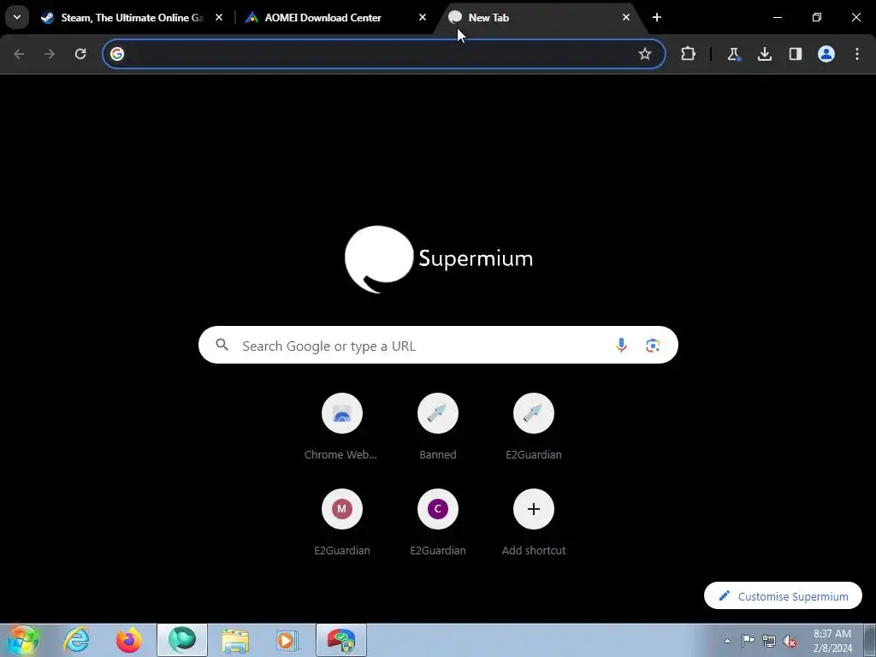Image resolution: width=876 pixels, height=657 pixels.
Task: Open the E2Guardian shortcut with M icon
Action: point(342,523)
